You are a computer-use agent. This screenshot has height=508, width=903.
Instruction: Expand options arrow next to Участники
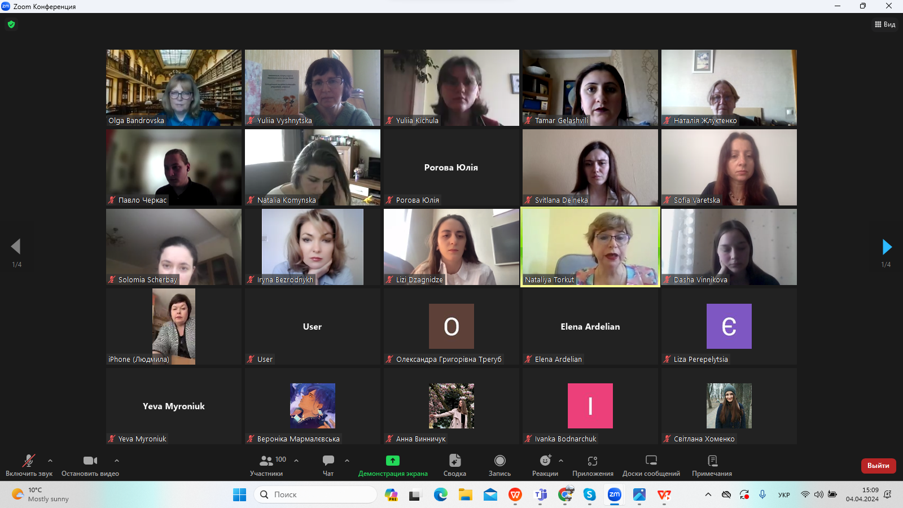pyautogui.click(x=296, y=461)
